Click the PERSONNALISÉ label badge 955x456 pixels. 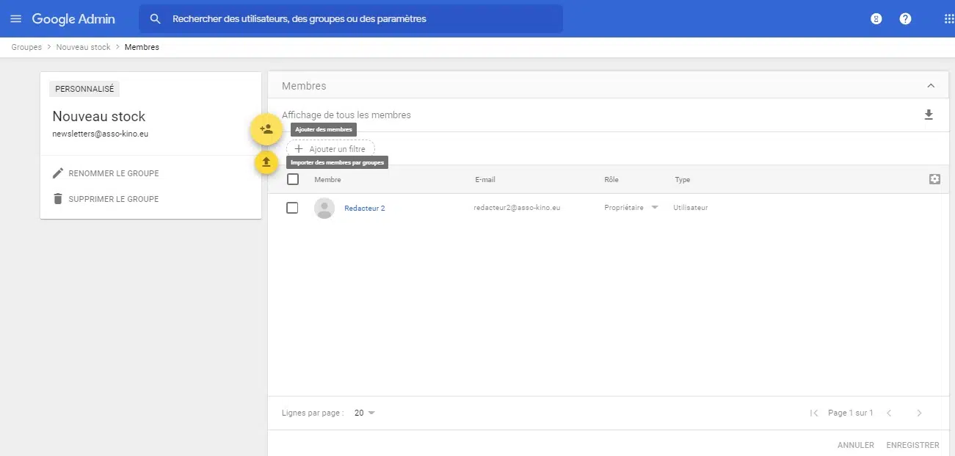coord(84,89)
